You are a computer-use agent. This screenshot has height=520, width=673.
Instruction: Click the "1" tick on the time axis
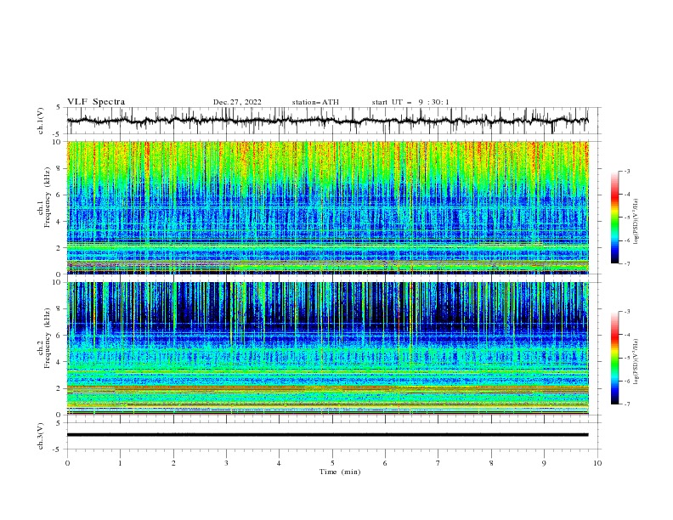coord(120,463)
